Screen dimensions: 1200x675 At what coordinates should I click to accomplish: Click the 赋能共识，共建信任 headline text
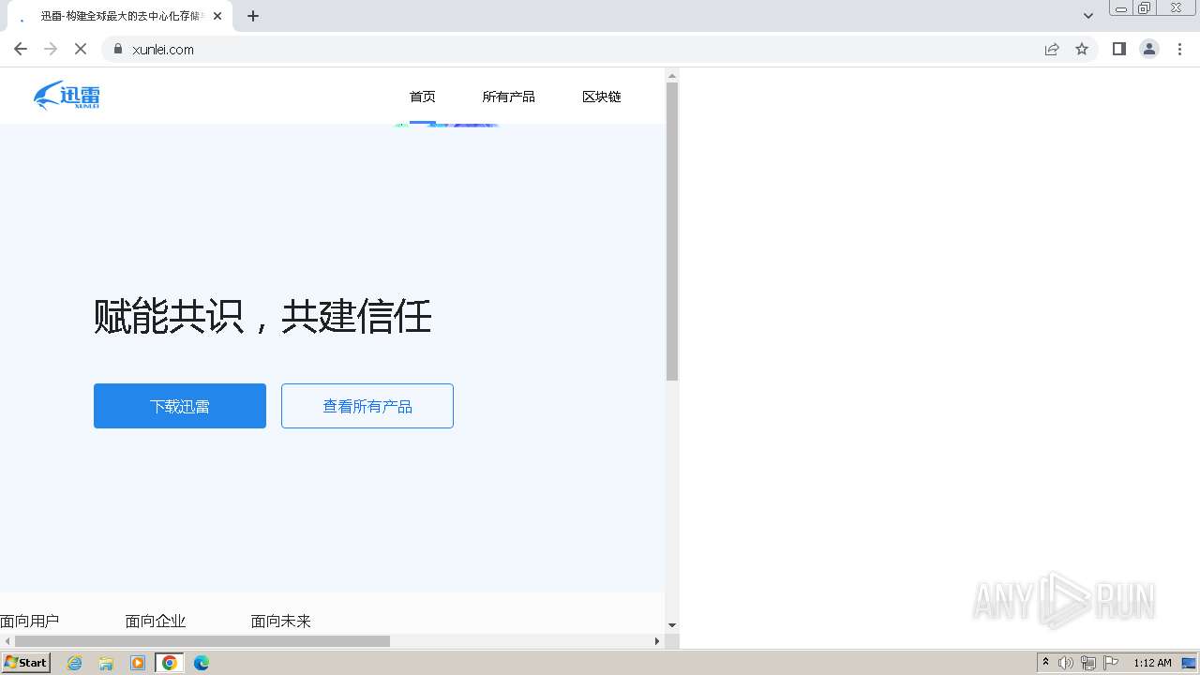point(262,316)
